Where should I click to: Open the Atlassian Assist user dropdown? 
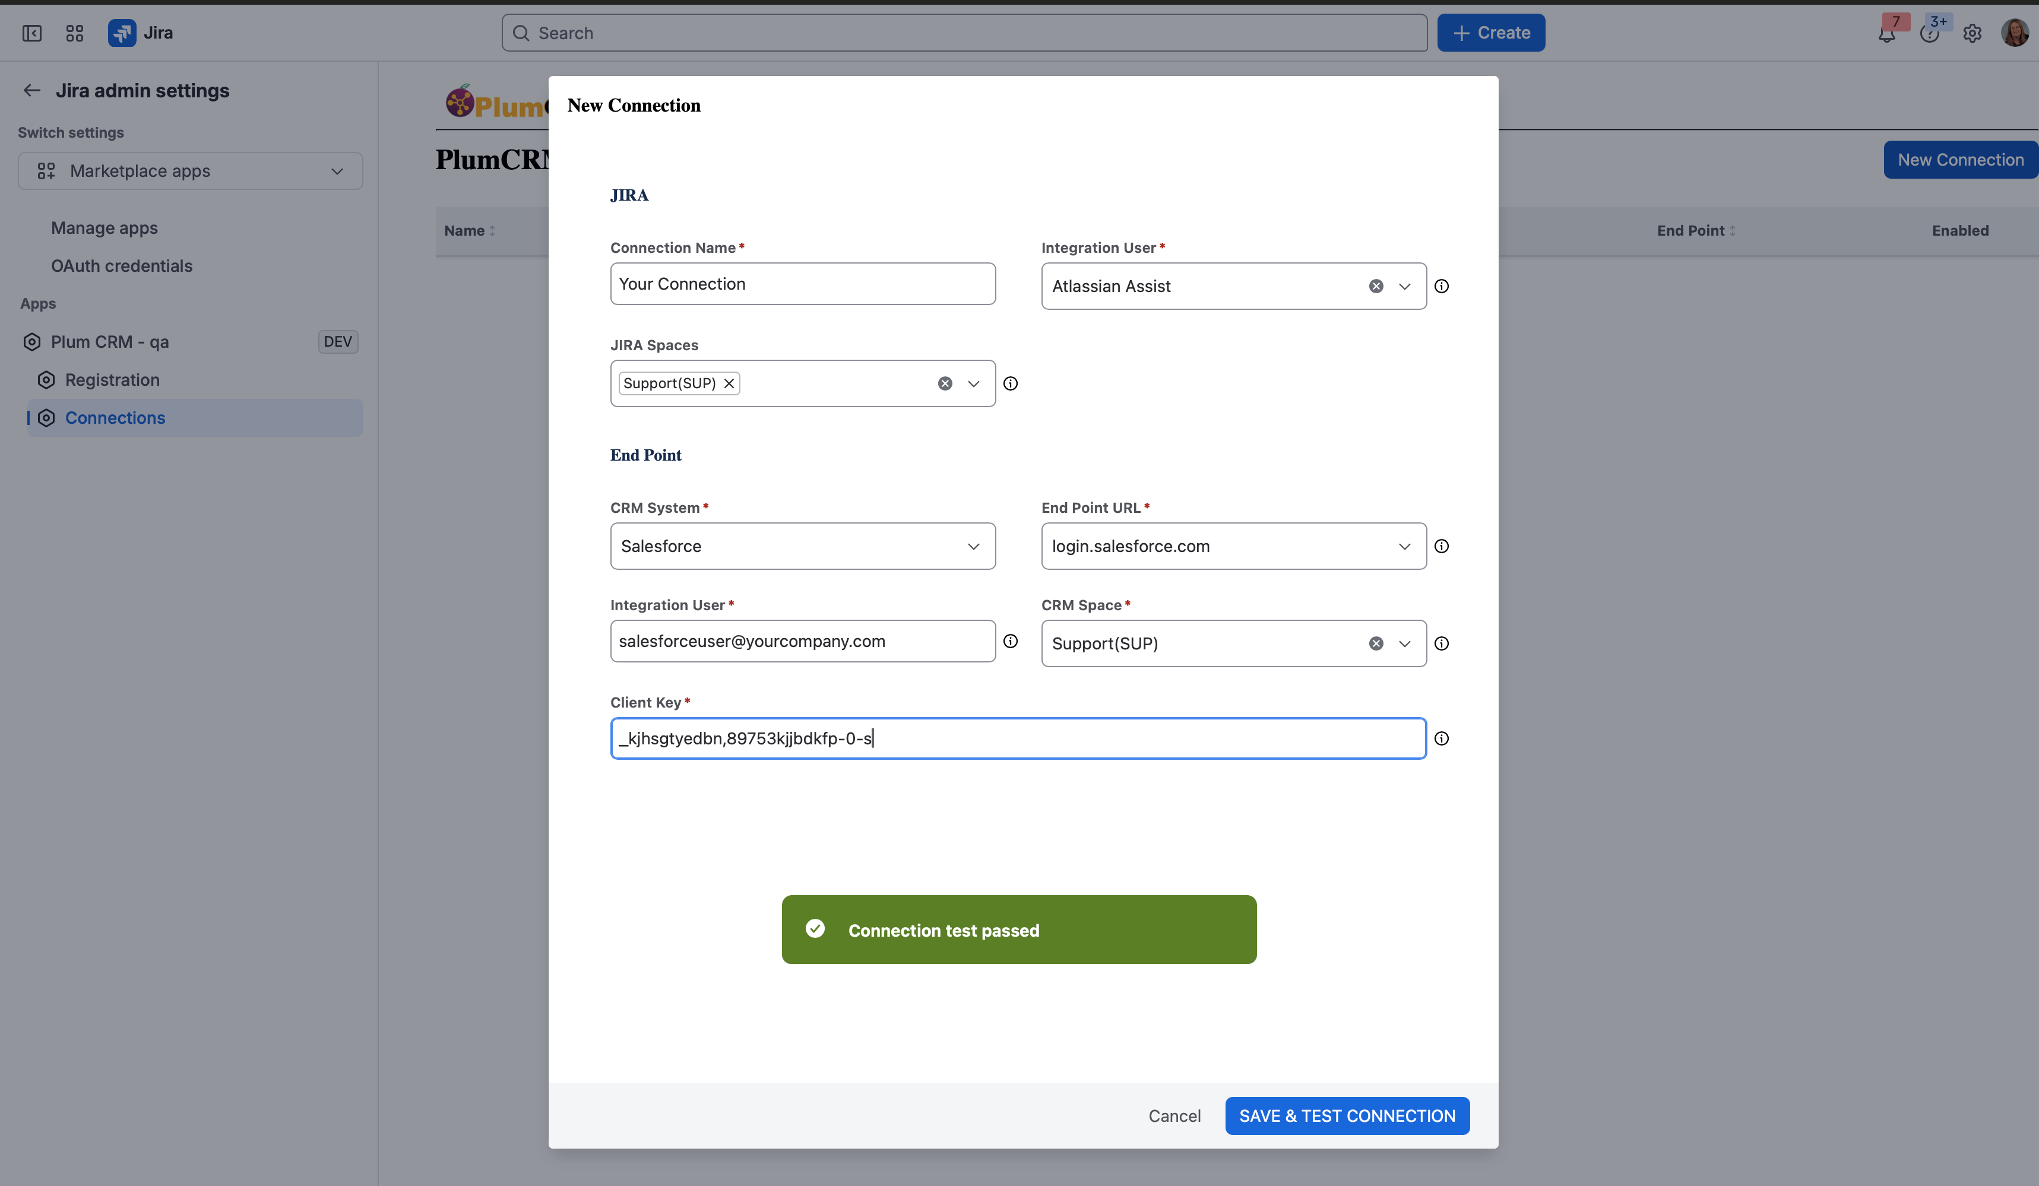1405,286
